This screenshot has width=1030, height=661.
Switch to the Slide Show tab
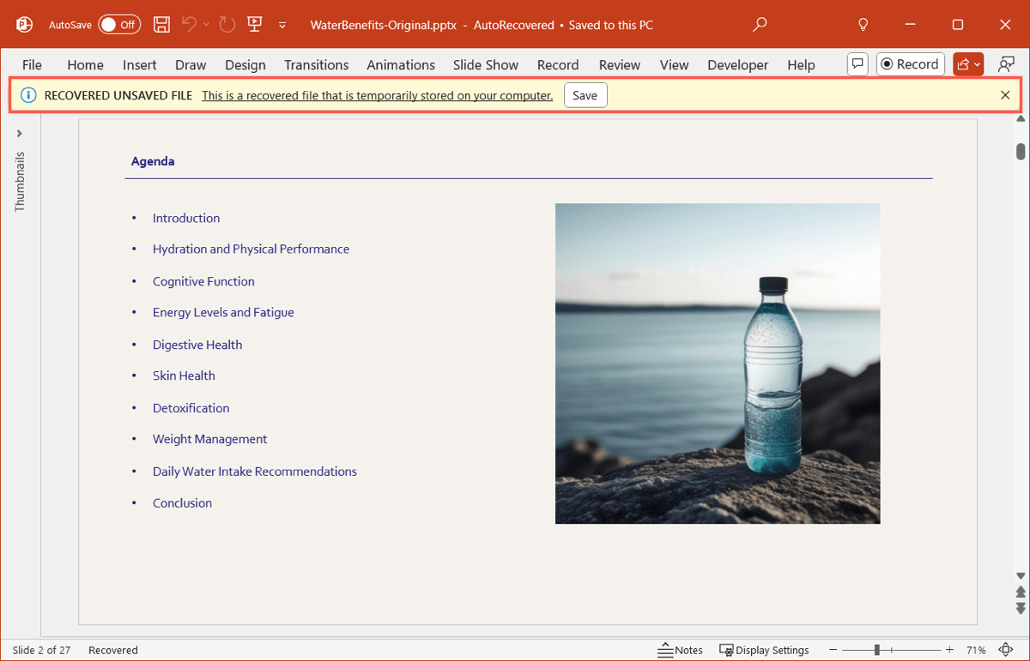486,65
